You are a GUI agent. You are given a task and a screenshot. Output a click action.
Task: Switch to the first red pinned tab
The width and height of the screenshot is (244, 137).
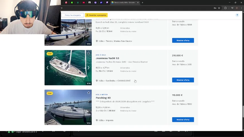coord(66,3)
